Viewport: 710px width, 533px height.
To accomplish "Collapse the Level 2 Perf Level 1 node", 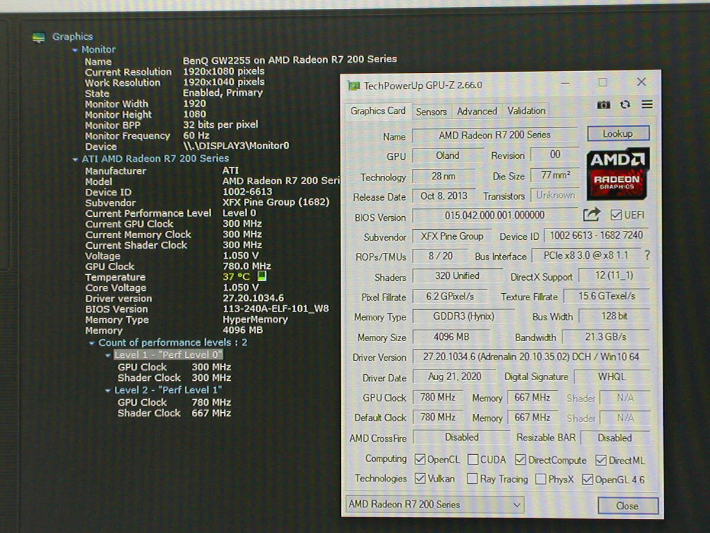I will [x=108, y=391].
